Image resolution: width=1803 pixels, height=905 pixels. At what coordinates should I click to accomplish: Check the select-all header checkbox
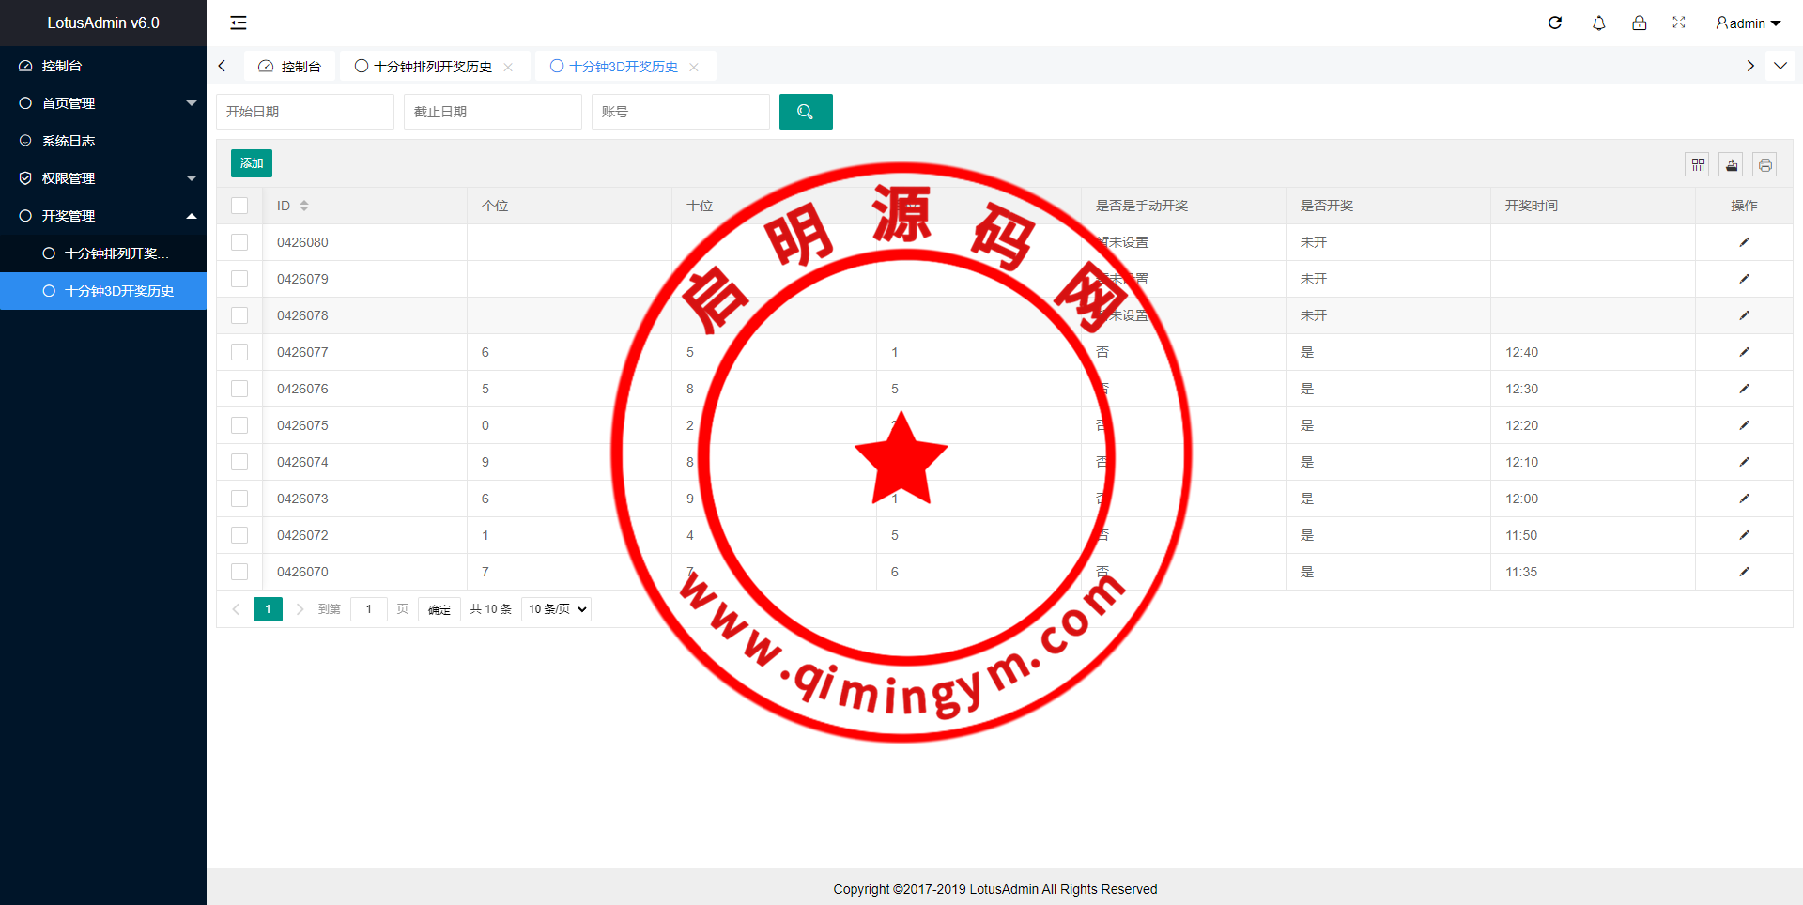coord(239,206)
